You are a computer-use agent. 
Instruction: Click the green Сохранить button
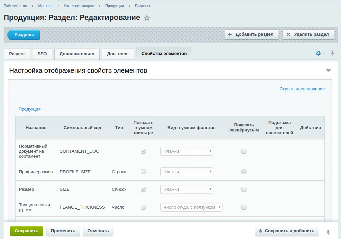(x=26, y=231)
